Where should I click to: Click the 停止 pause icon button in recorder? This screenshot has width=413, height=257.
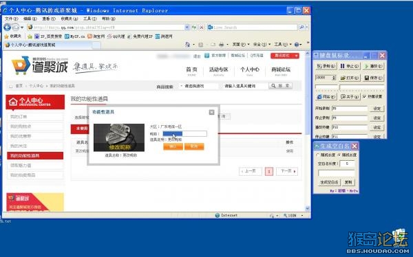coord(350,66)
